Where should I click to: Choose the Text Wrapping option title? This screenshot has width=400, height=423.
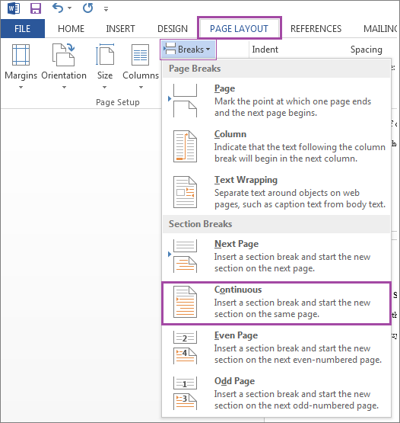click(x=246, y=180)
